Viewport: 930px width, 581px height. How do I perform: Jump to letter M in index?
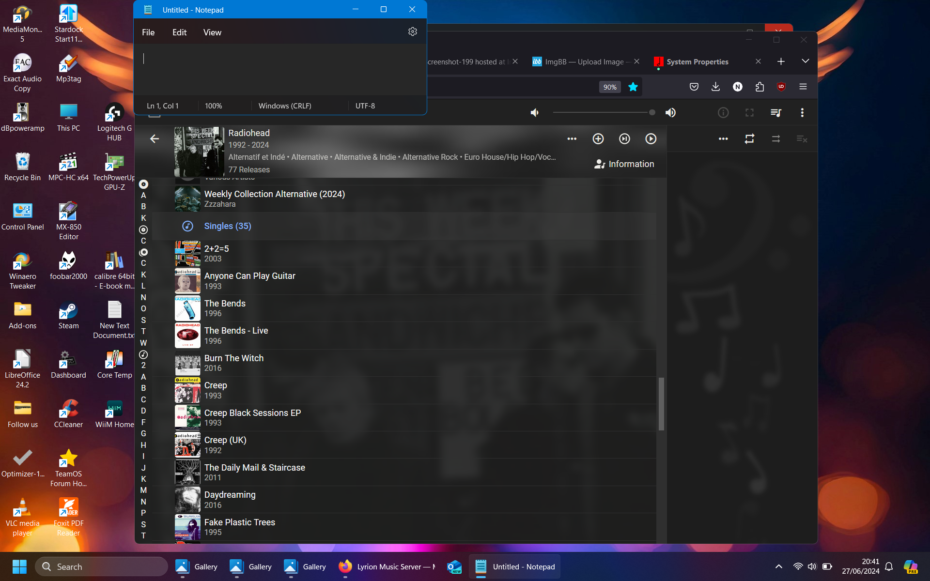pyautogui.click(x=143, y=490)
